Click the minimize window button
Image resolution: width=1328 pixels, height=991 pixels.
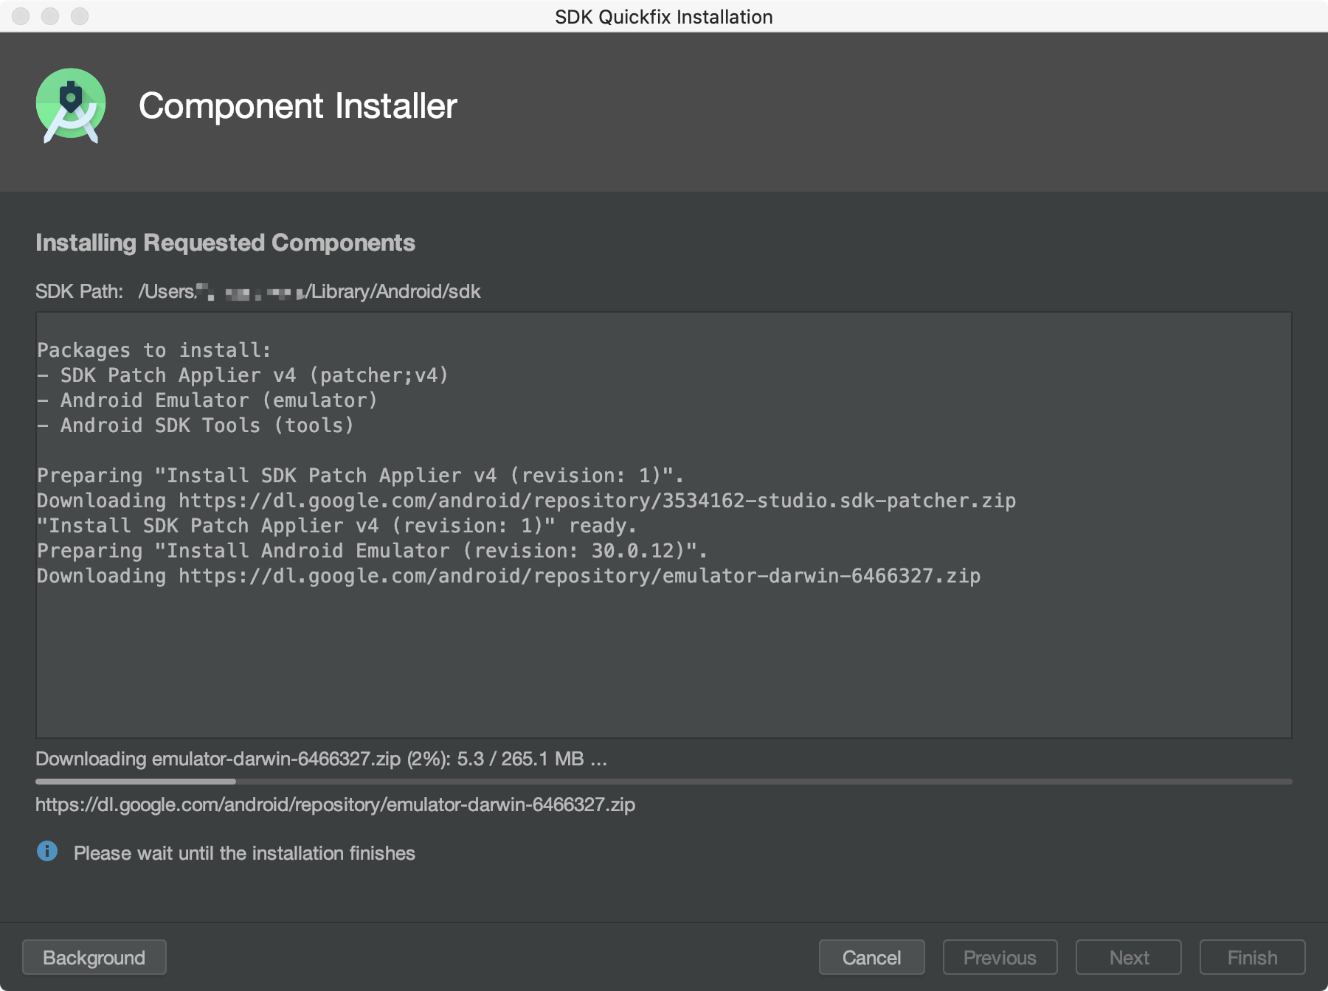50,16
